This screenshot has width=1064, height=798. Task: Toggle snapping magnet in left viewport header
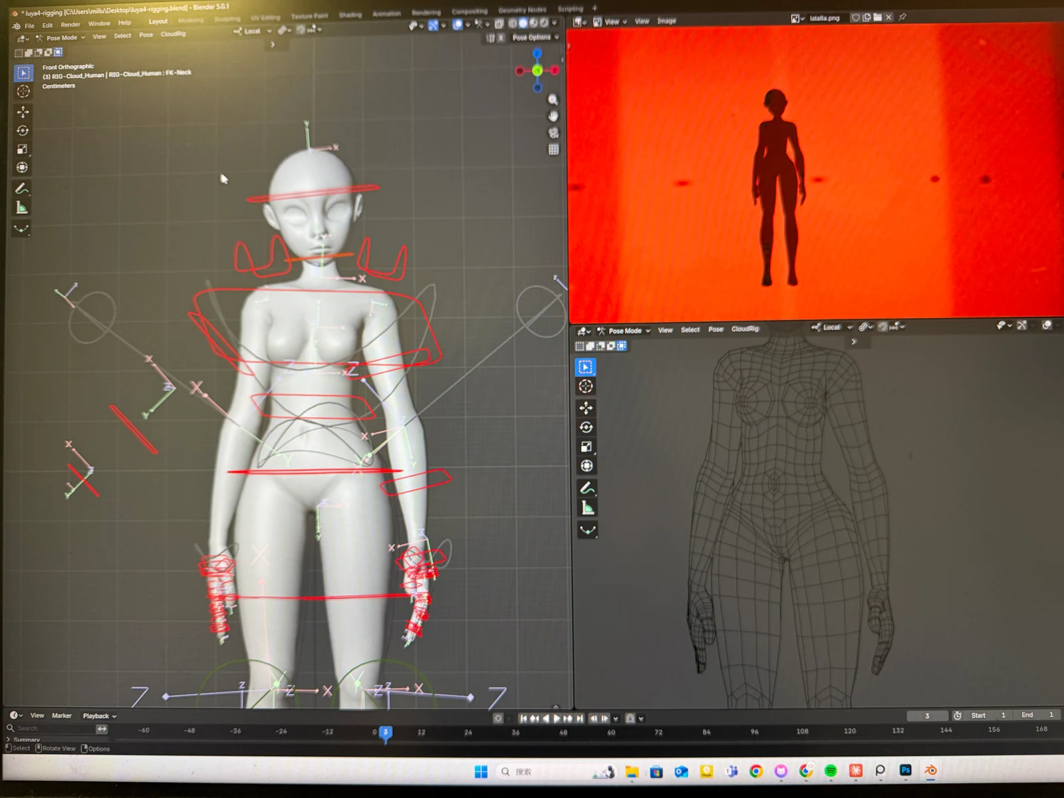(x=302, y=30)
